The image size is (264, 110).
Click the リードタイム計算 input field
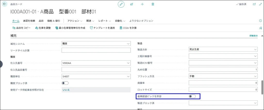coord(96,50)
